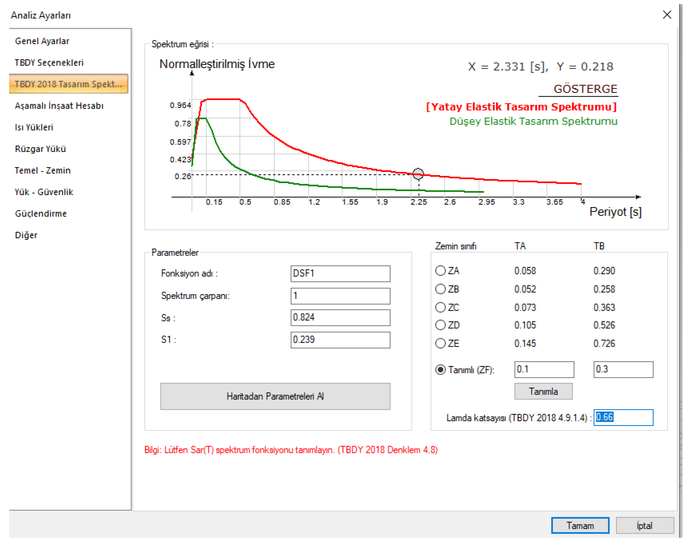Select the ZB soil class option
The image size is (687, 542).
coord(440,289)
